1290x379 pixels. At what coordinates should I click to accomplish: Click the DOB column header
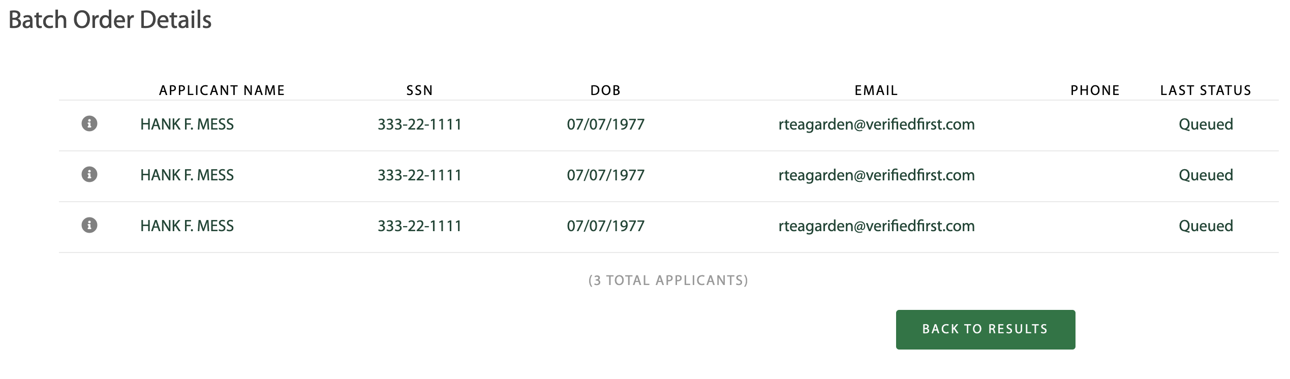(x=605, y=90)
